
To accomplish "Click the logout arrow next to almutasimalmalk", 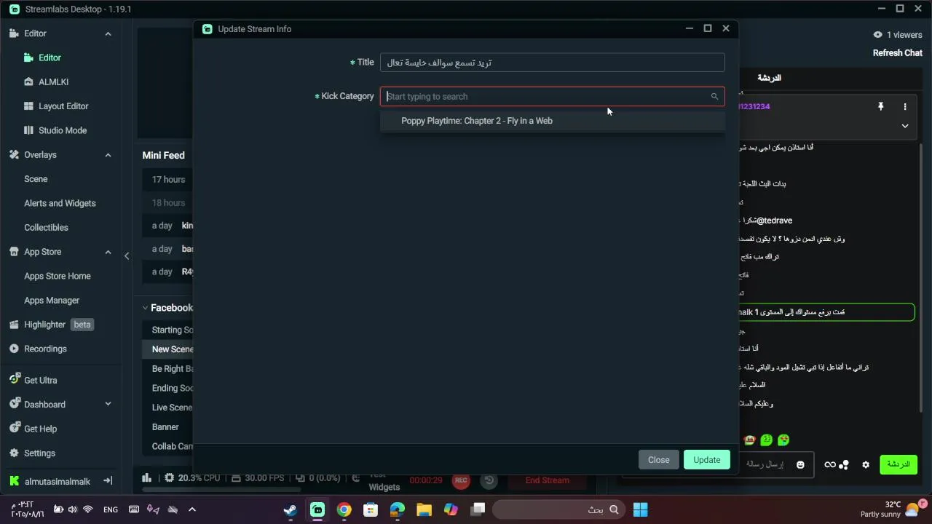I will point(108,481).
